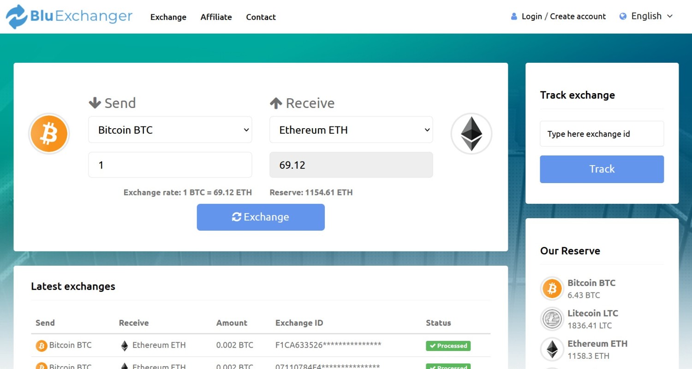The image size is (692, 369).
Task: Click the user icon beside Login
Action: [x=514, y=17]
